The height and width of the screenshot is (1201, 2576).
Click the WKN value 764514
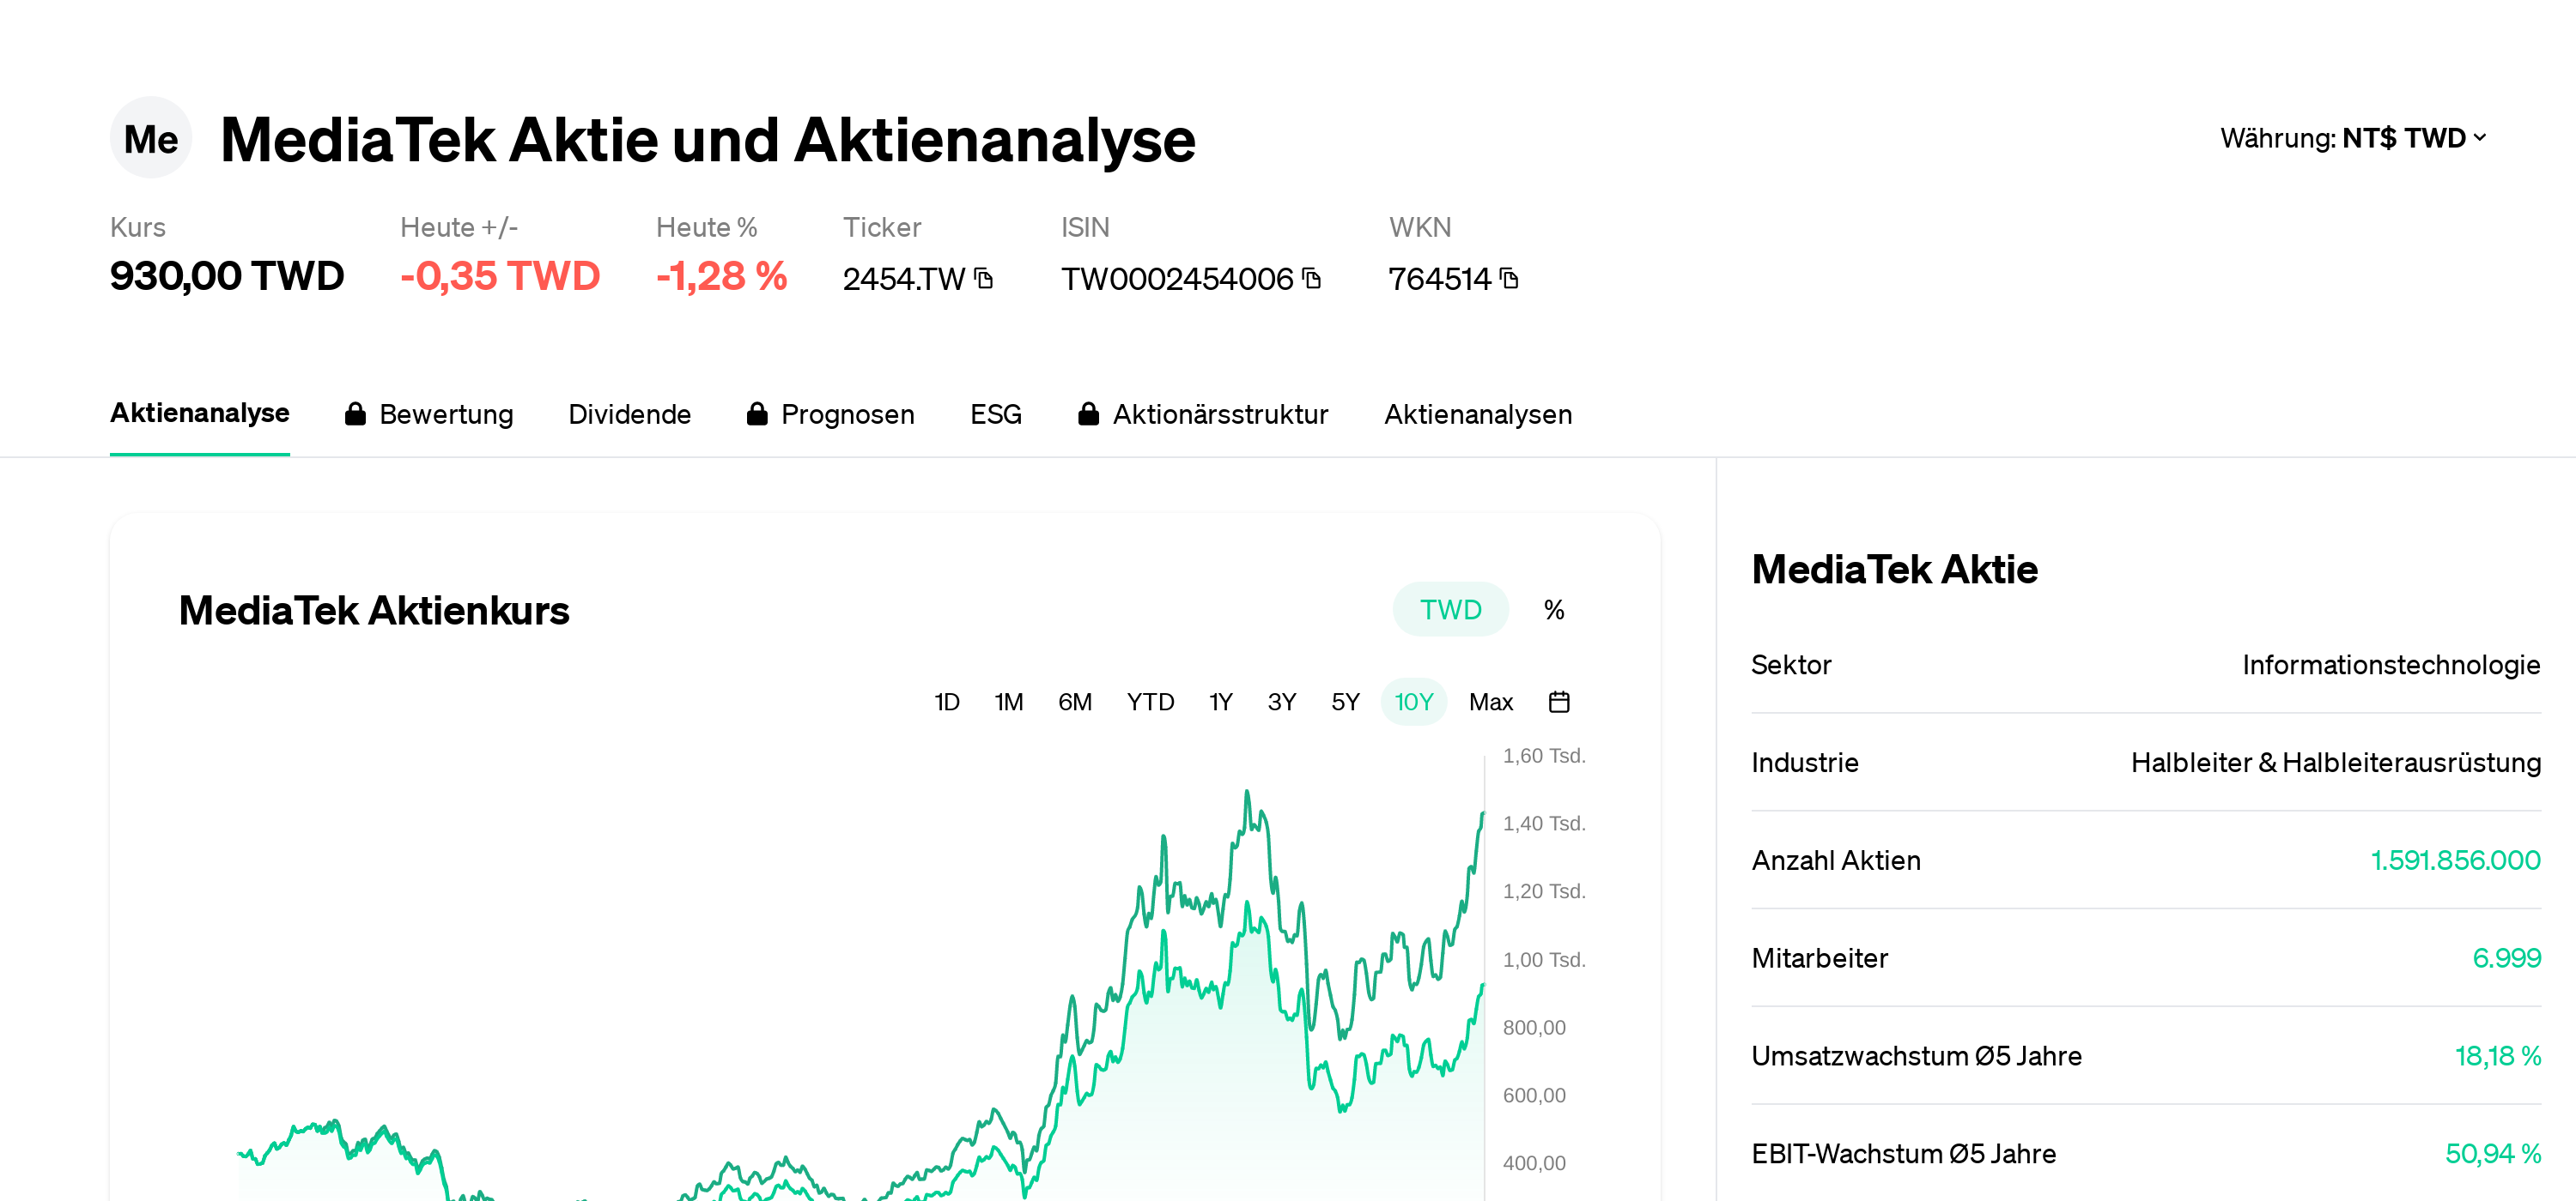[1439, 279]
